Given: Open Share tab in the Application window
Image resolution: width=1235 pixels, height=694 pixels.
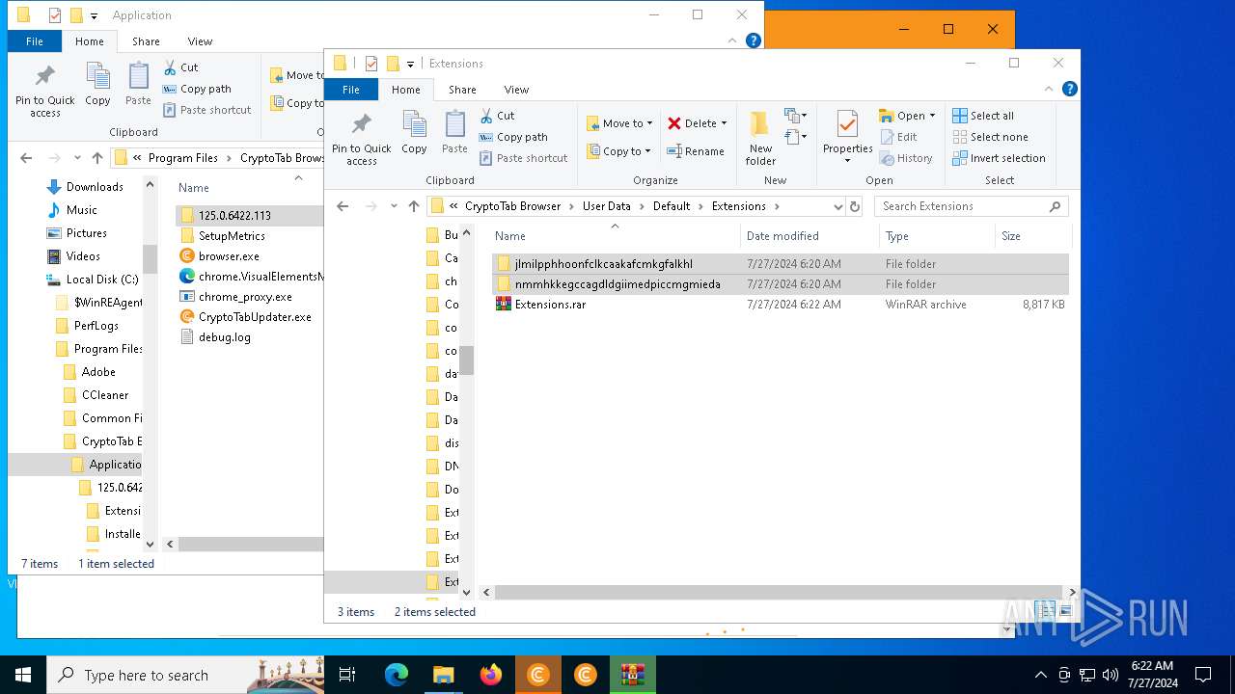Looking at the screenshot, I should point(146,41).
